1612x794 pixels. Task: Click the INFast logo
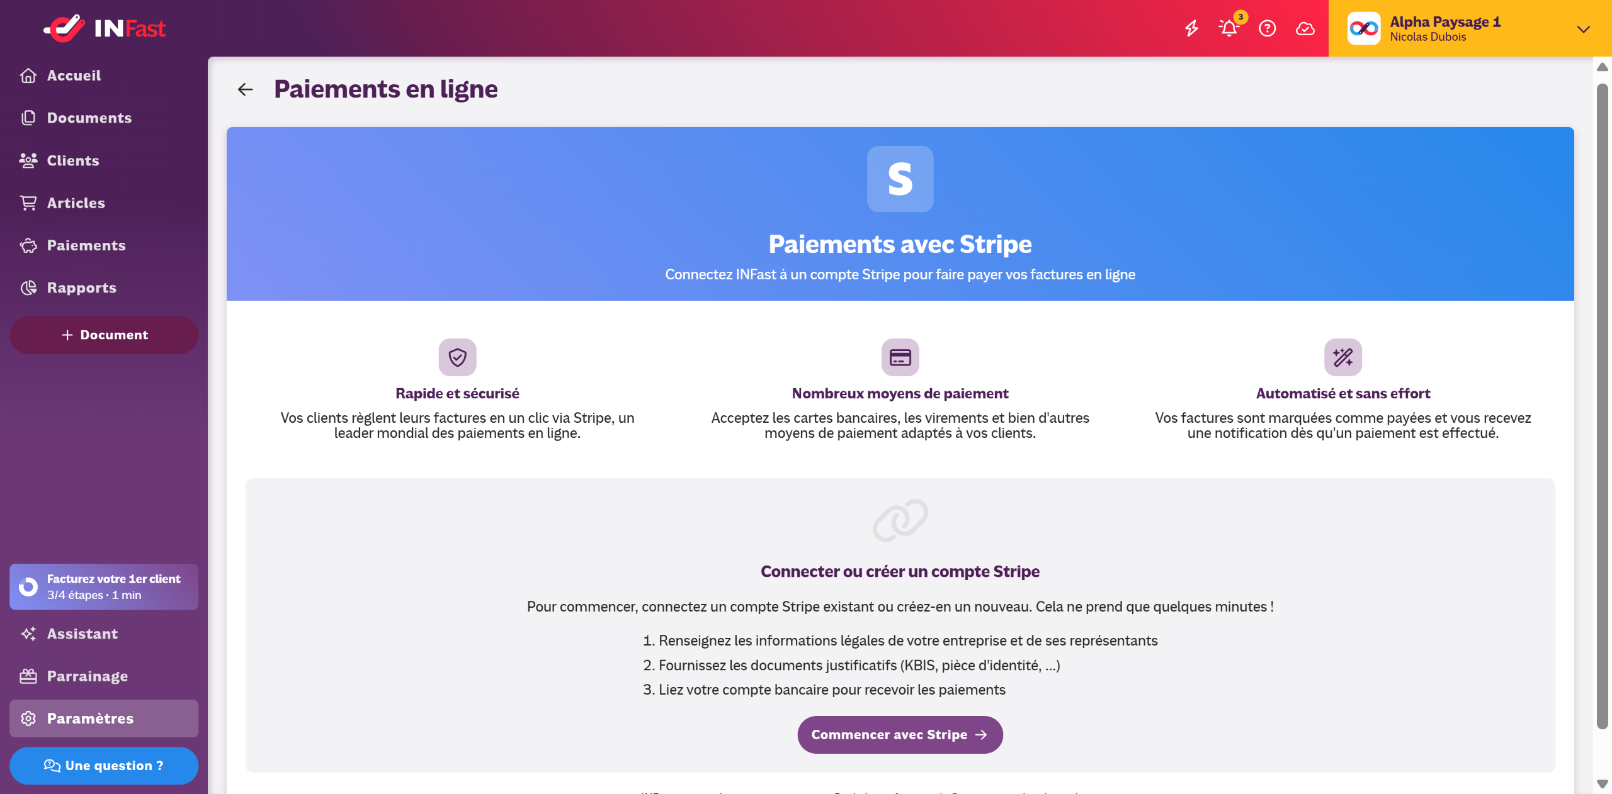coord(105,28)
